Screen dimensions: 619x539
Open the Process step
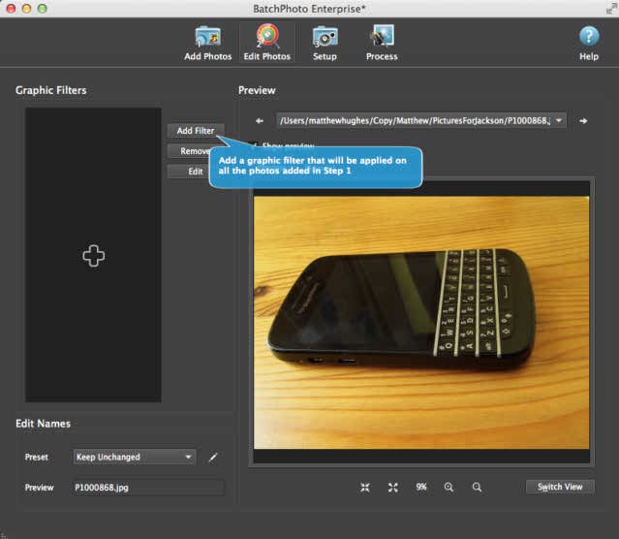click(382, 43)
